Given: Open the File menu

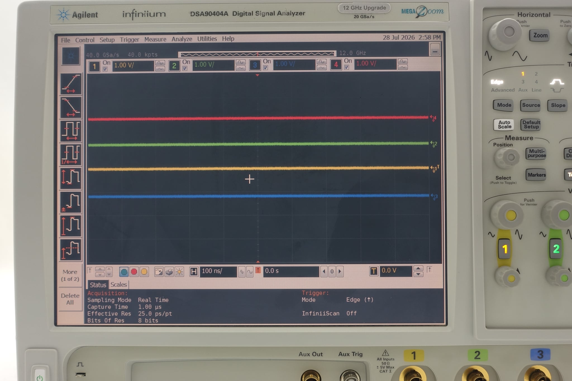Looking at the screenshot, I should pyautogui.click(x=66, y=40).
